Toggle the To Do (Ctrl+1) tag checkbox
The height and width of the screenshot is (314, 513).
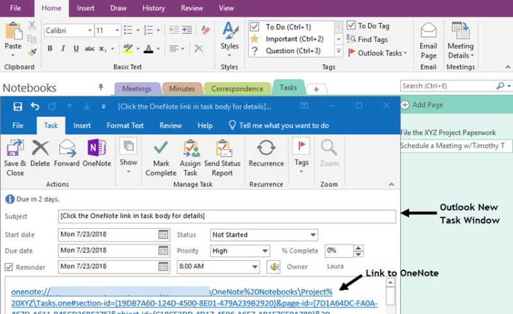click(x=255, y=26)
